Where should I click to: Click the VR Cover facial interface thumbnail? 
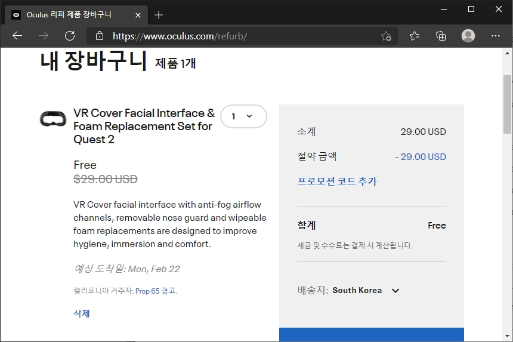[53, 119]
